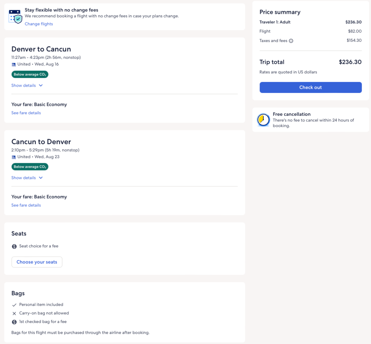Click Below average CO₂ badge on Cancun to Denver
This screenshot has height=344, width=371.
[30, 167]
